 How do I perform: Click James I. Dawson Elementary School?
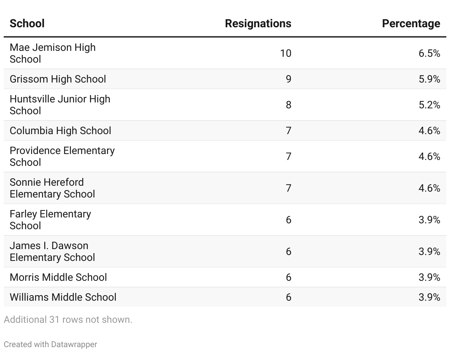[52, 251]
